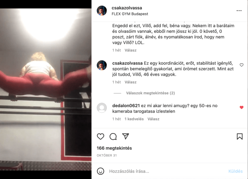Expand Válaszok megtekintése (2) replies

[151, 93]
